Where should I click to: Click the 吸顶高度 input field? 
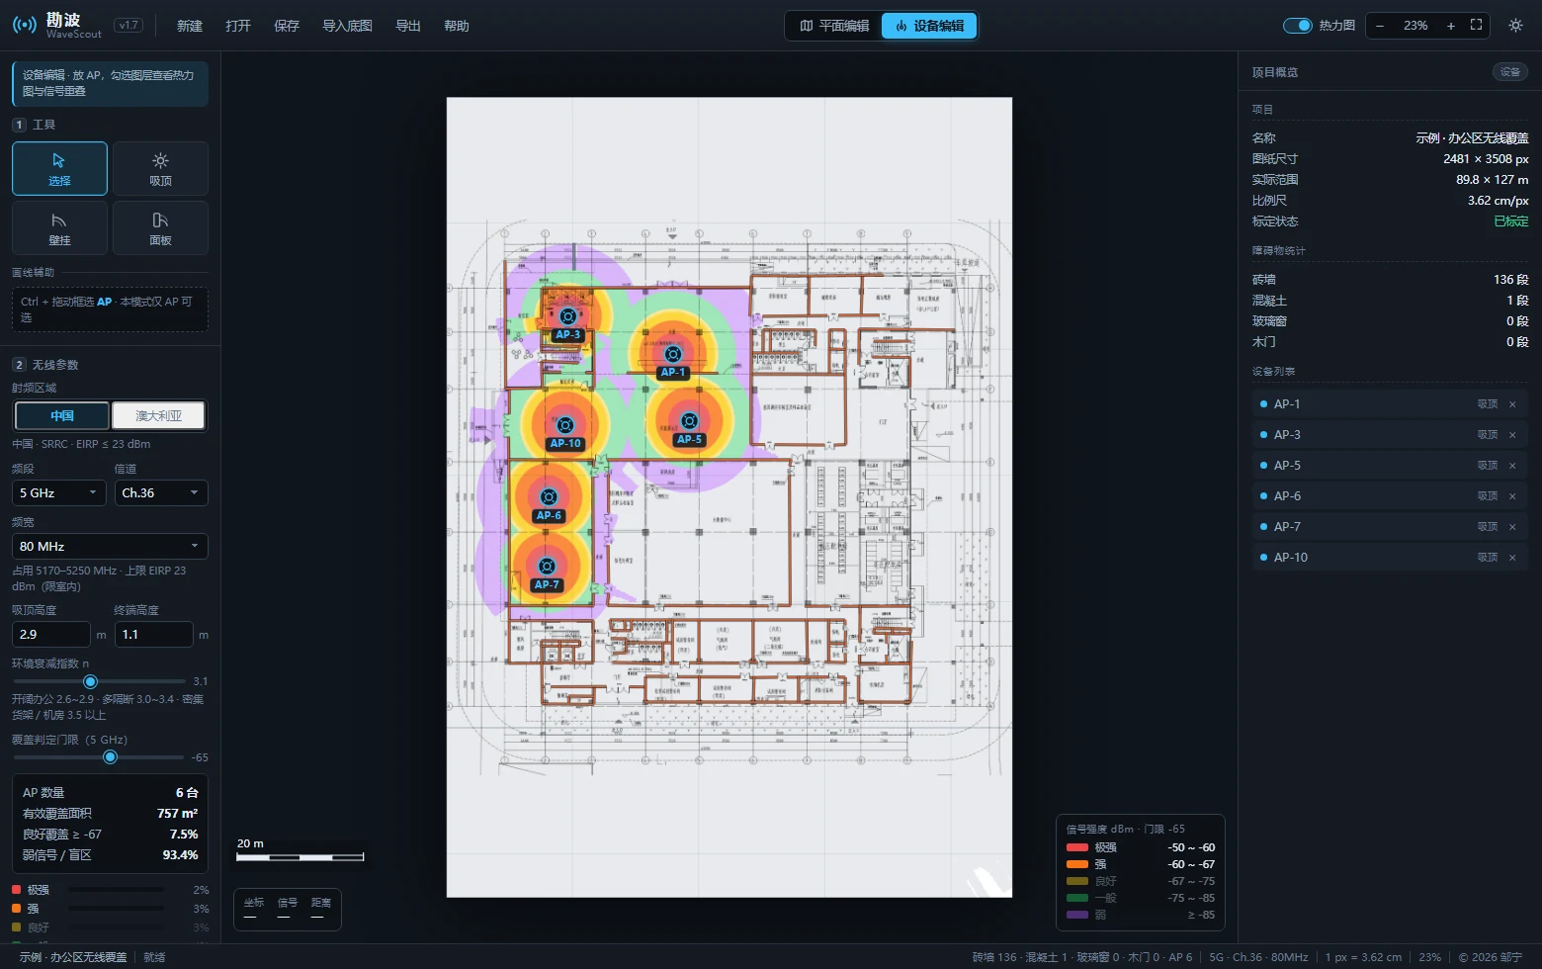coord(51,635)
